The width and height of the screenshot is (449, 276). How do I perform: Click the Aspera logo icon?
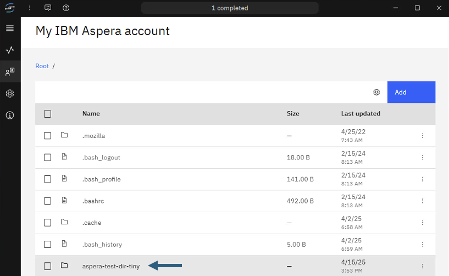[x=10, y=8]
